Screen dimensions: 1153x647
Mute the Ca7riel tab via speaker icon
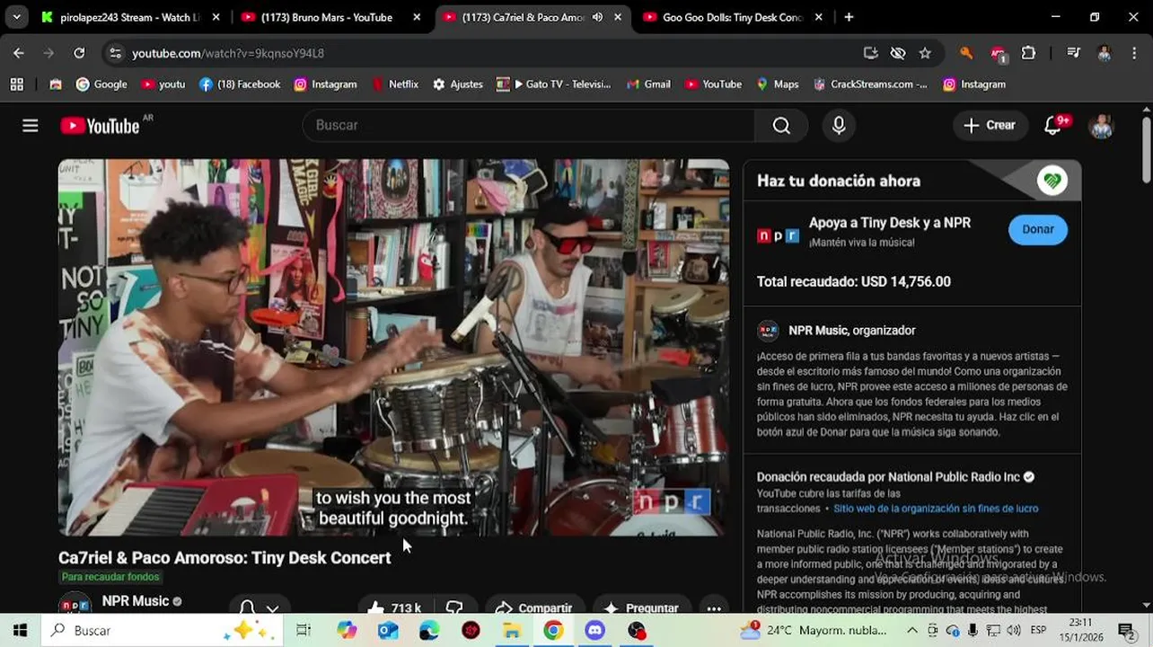point(597,17)
